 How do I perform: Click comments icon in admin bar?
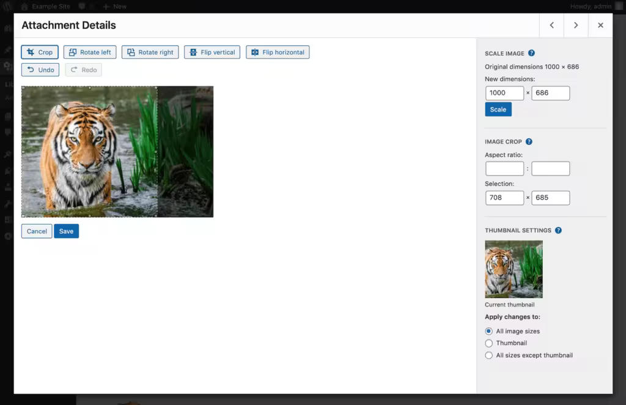point(82,6)
